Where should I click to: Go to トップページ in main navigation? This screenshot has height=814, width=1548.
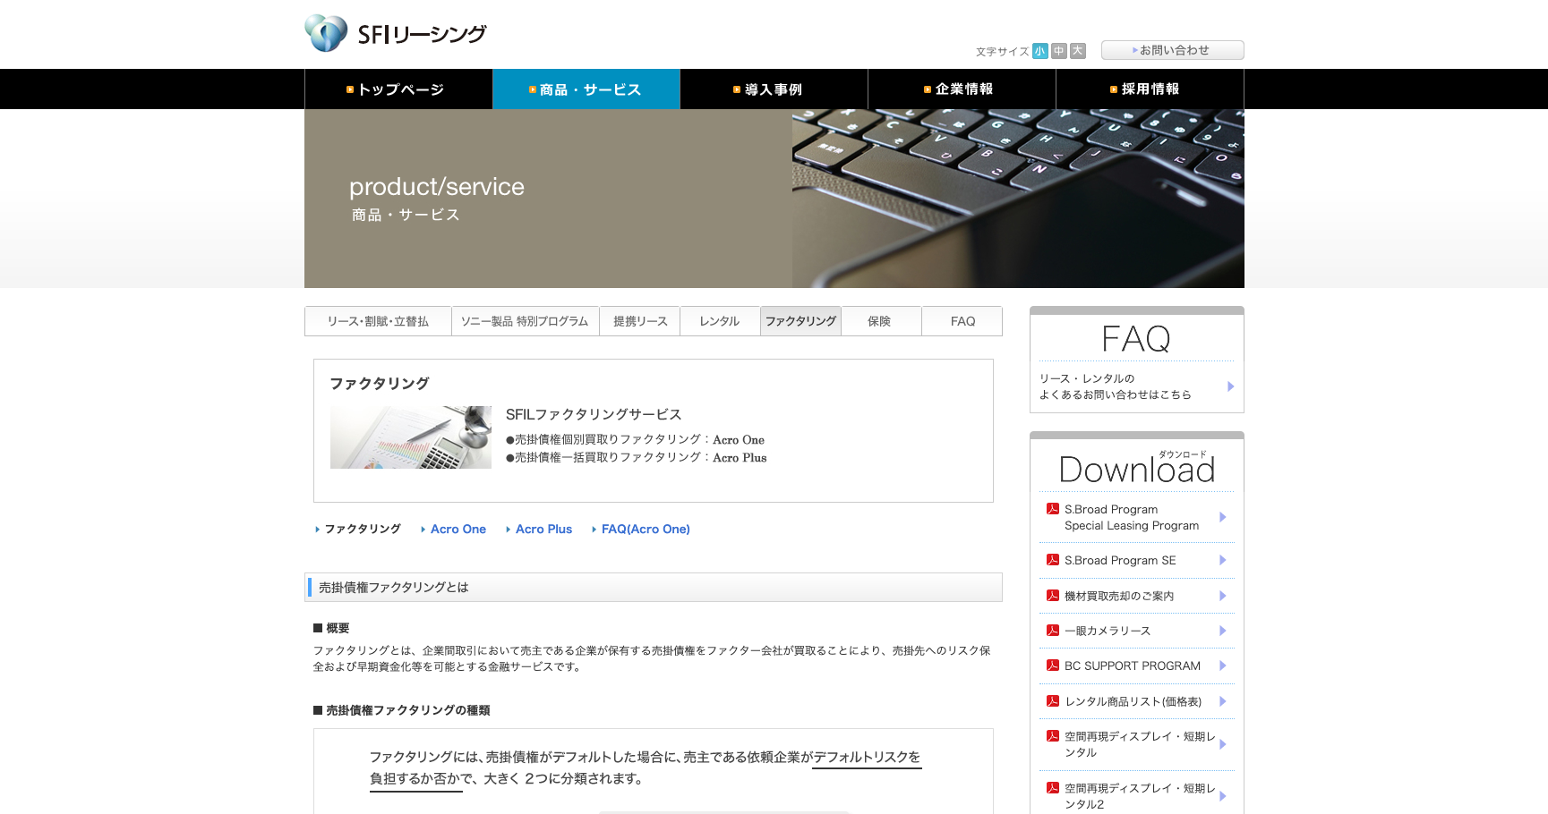[398, 89]
